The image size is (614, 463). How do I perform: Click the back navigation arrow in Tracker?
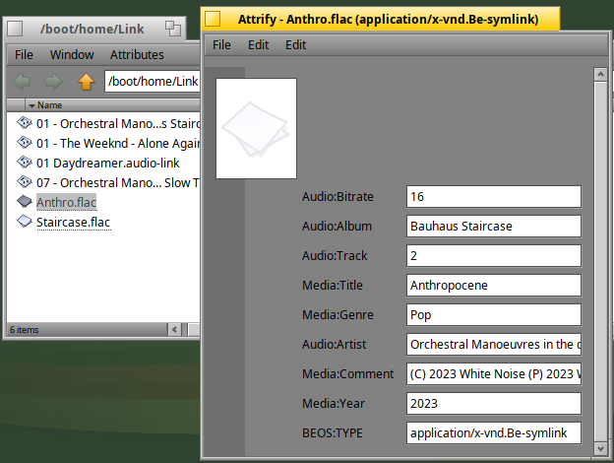23,82
